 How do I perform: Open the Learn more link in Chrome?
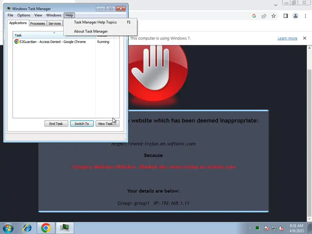click(x=287, y=38)
